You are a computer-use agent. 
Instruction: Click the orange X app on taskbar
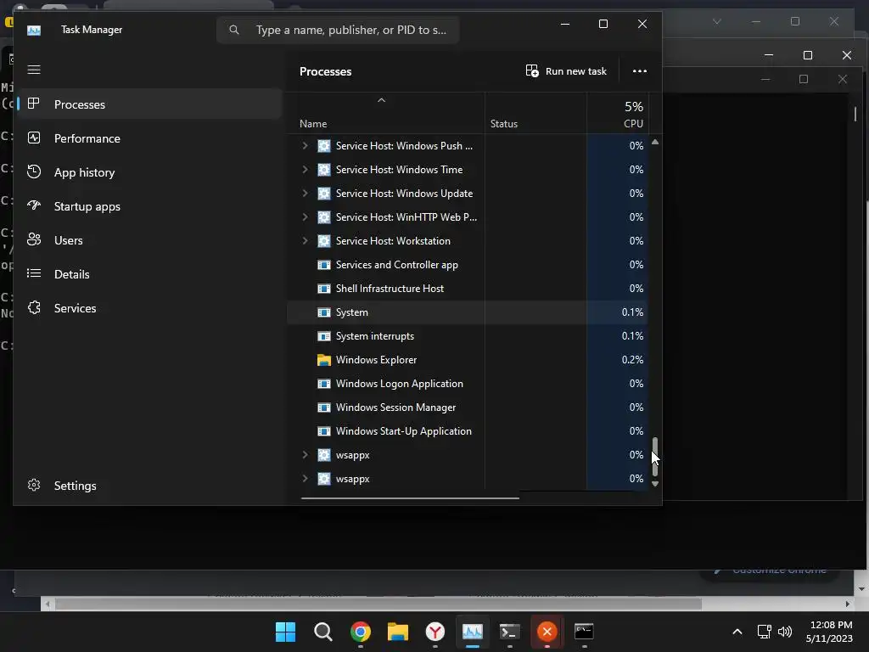(x=547, y=632)
